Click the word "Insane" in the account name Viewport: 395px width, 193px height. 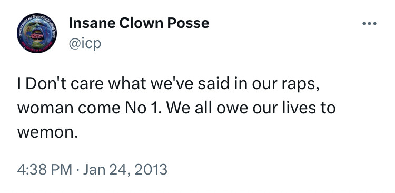click(92, 23)
